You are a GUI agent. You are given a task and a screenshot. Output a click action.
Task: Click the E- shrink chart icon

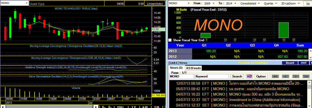pos(109,107)
